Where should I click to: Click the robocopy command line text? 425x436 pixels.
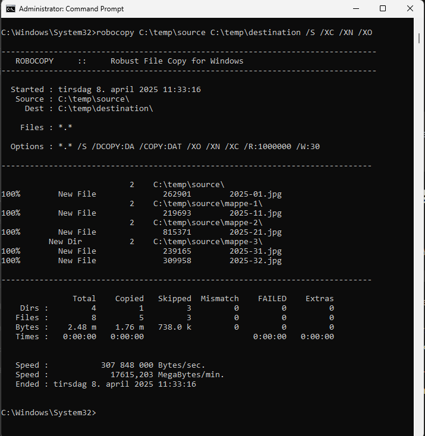pyautogui.click(x=187, y=33)
